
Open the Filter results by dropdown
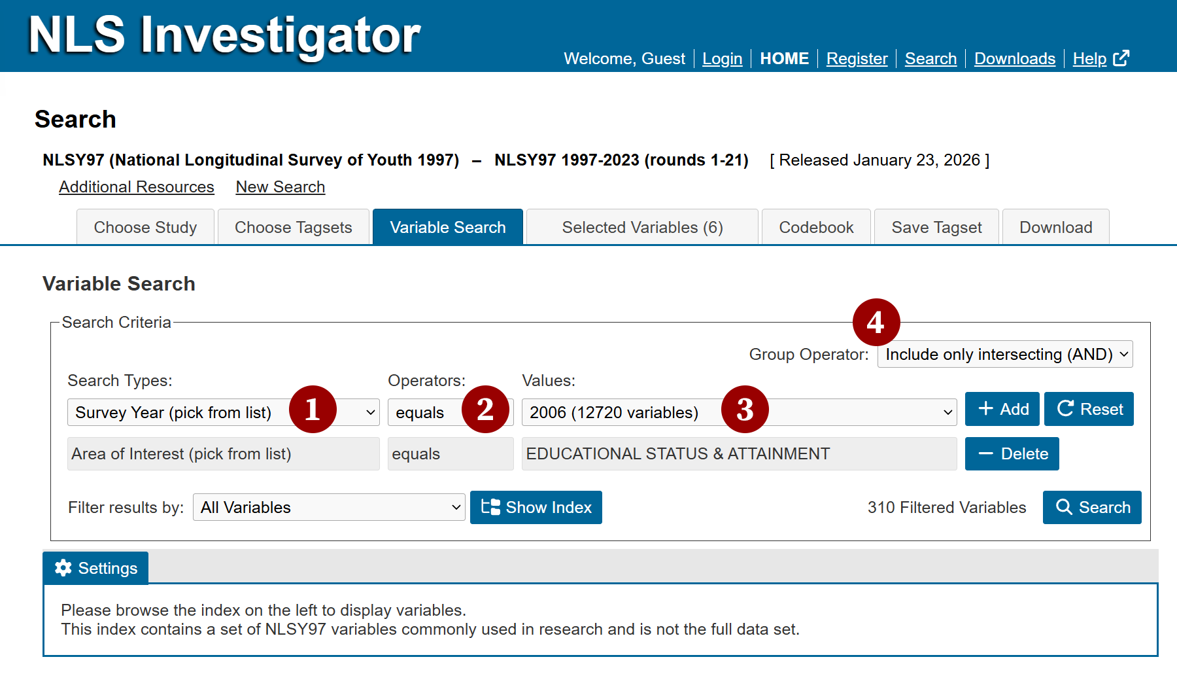tap(329, 507)
